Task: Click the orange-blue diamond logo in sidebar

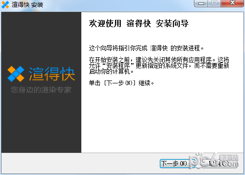Action: [16, 74]
